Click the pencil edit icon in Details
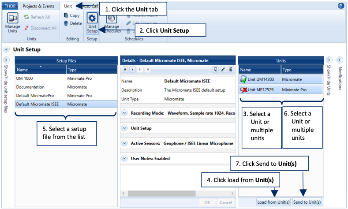Screen dimensions: 348x209 (x=223, y=69)
